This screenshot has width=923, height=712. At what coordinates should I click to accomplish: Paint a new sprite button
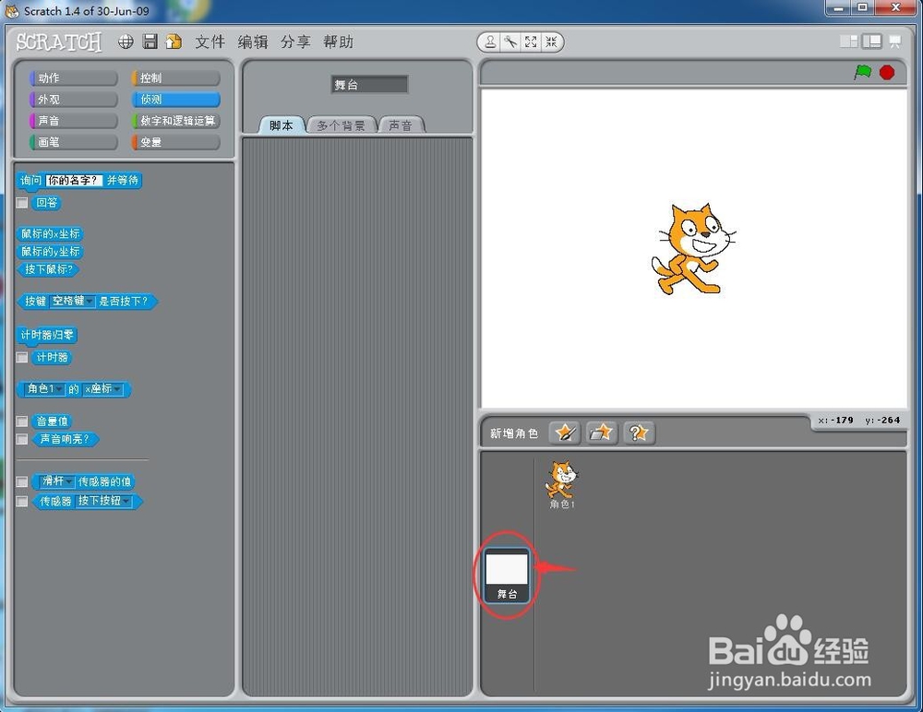pos(565,433)
